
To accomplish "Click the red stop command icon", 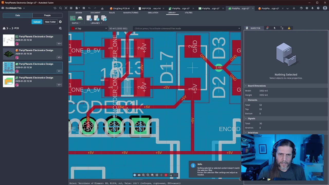I will pyautogui.click(x=166, y=175).
